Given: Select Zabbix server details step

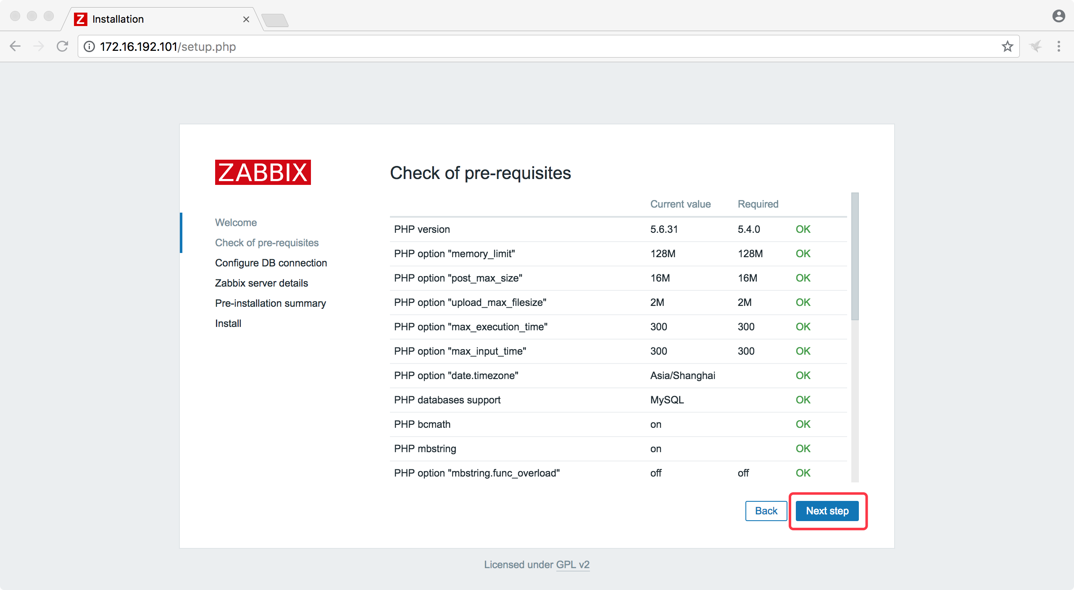Looking at the screenshot, I should 261,283.
